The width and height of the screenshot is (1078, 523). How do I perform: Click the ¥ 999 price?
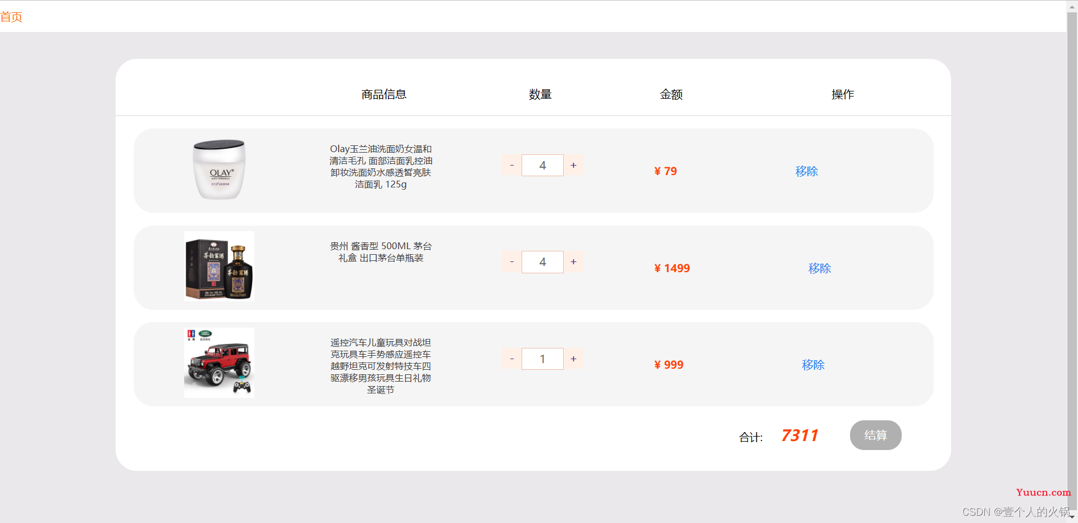pyautogui.click(x=669, y=365)
